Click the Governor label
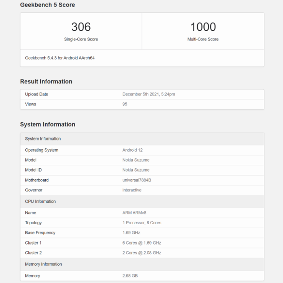The width and height of the screenshot is (283, 283). (34, 190)
